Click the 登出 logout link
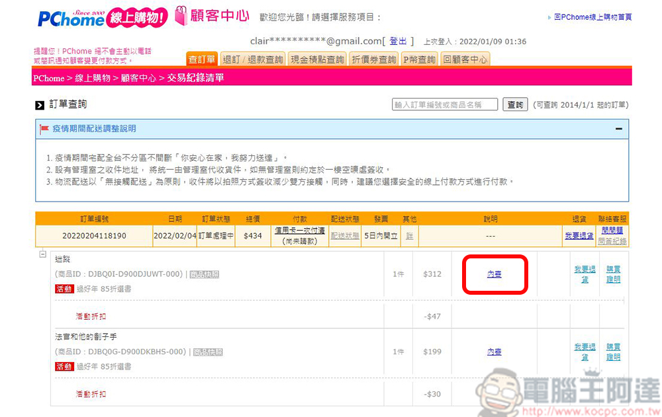The height and width of the screenshot is (417, 662). click(399, 42)
